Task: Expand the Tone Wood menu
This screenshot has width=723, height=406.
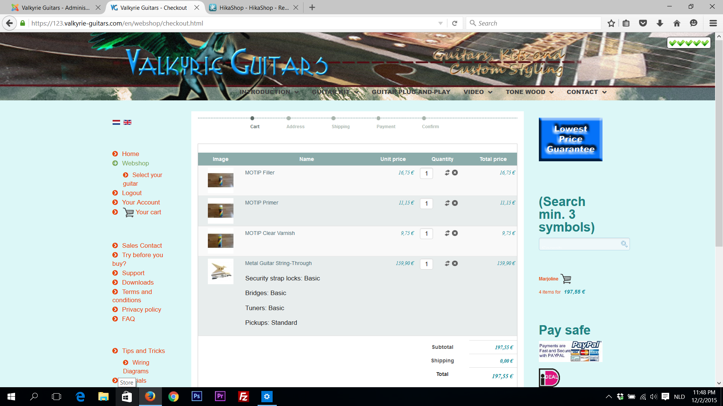Action: pos(529,92)
